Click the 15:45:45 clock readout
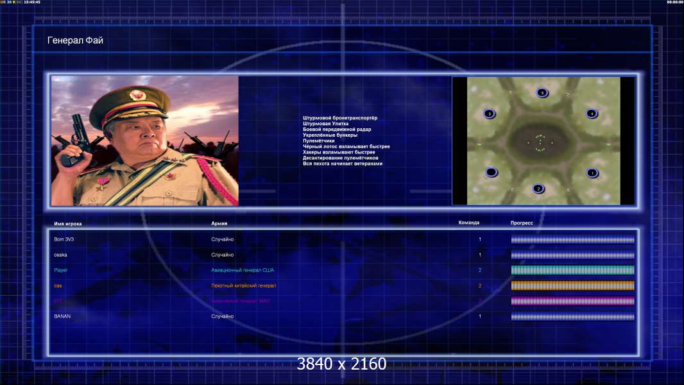Screen dimensions: 684x385 (32, 2)
